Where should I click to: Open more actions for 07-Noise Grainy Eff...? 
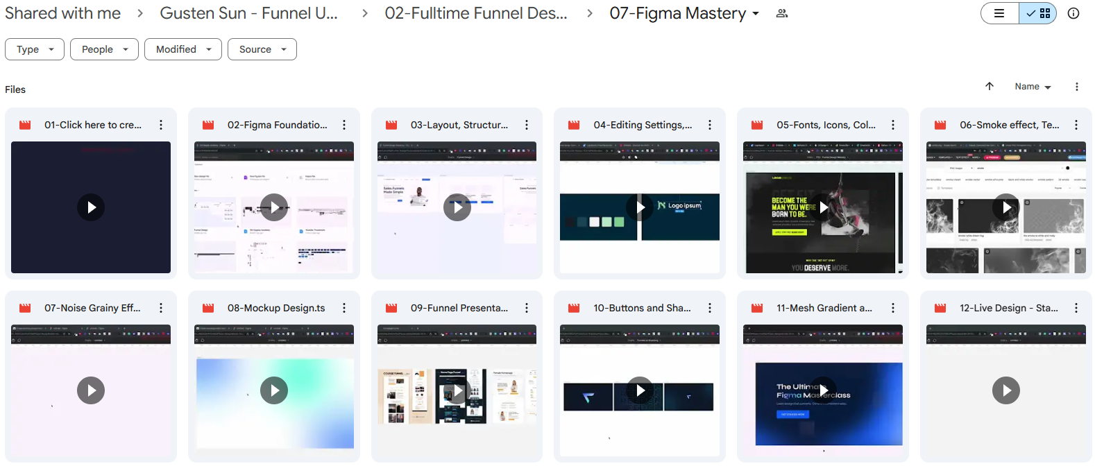(161, 308)
